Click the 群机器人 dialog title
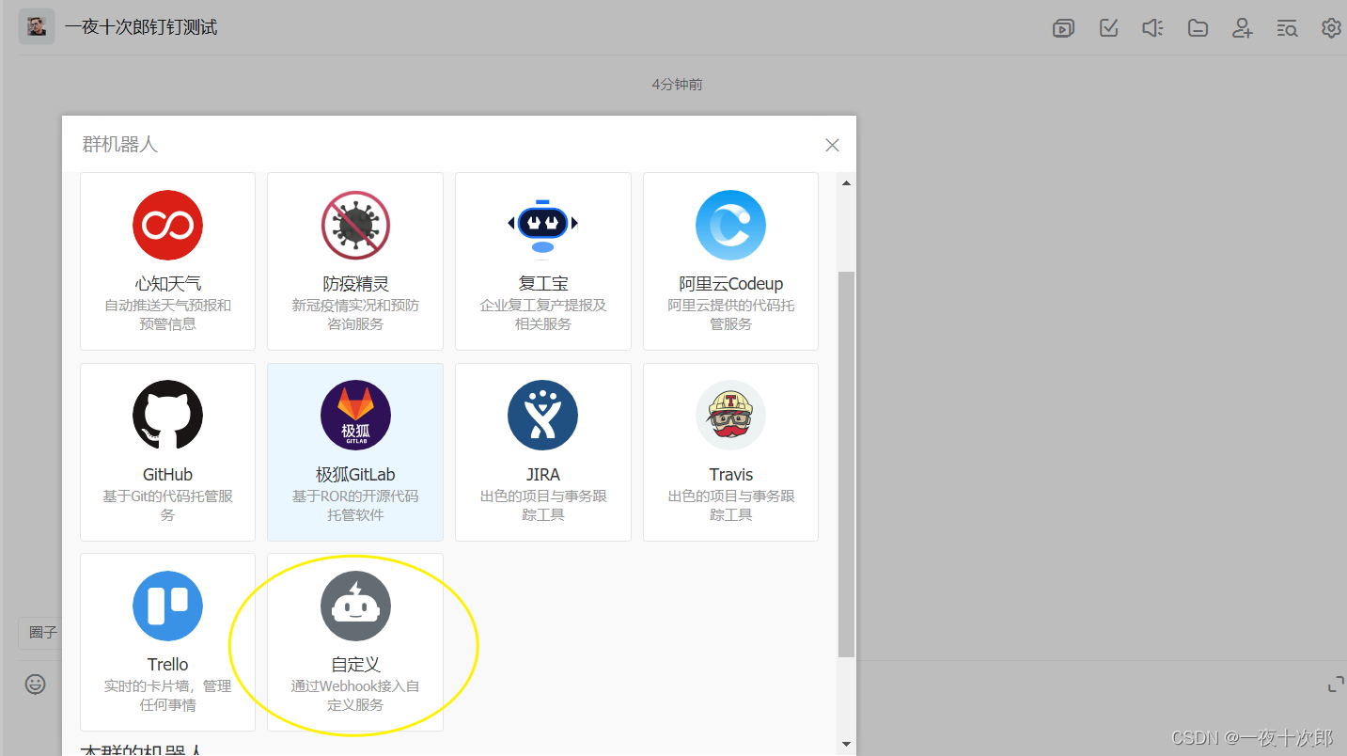This screenshot has width=1347, height=756. point(119,145)
